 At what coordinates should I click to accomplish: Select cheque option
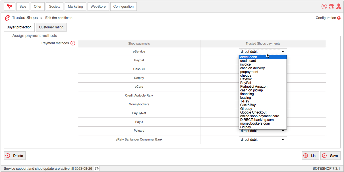point(263,75)
